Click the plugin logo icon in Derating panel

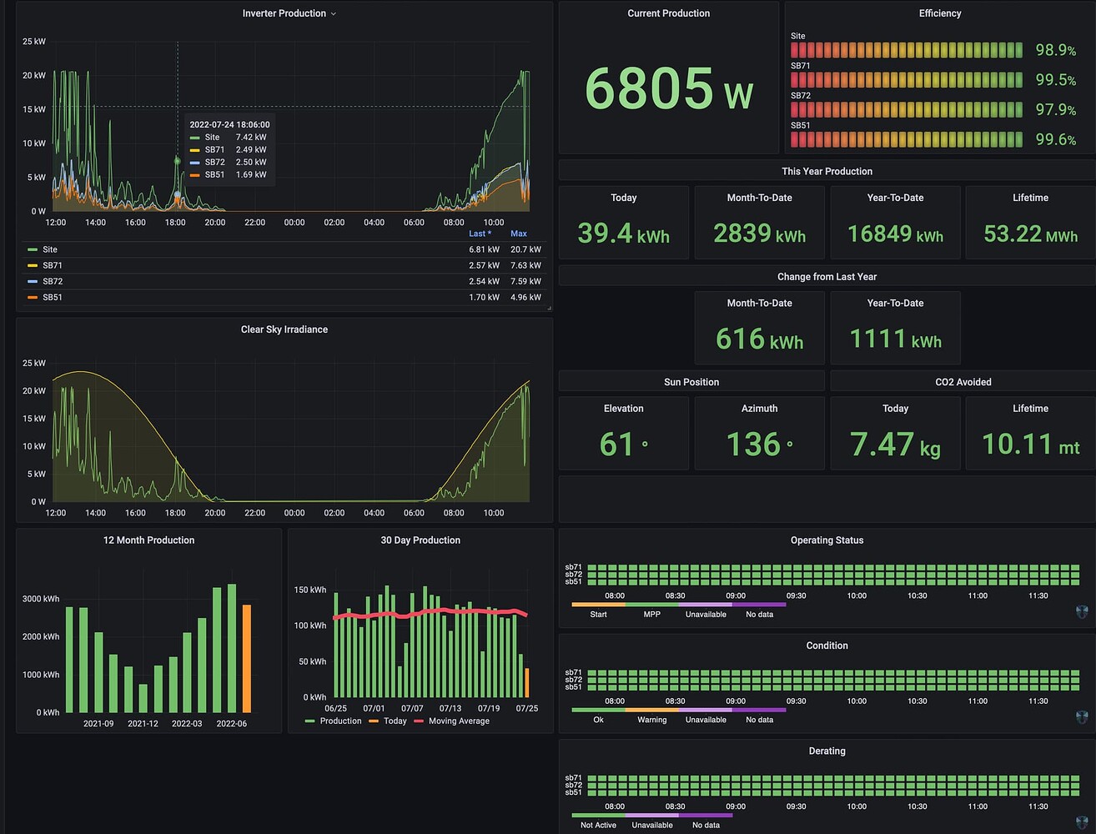(x=1082, y=822)
